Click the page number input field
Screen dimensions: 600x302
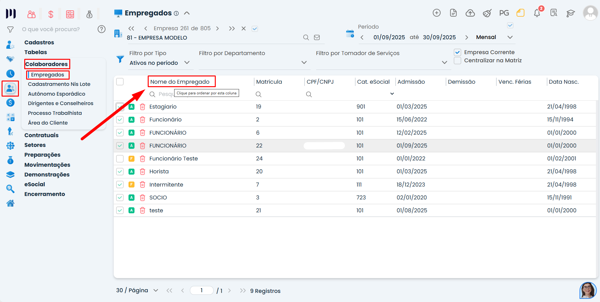[x=202, y=290]
